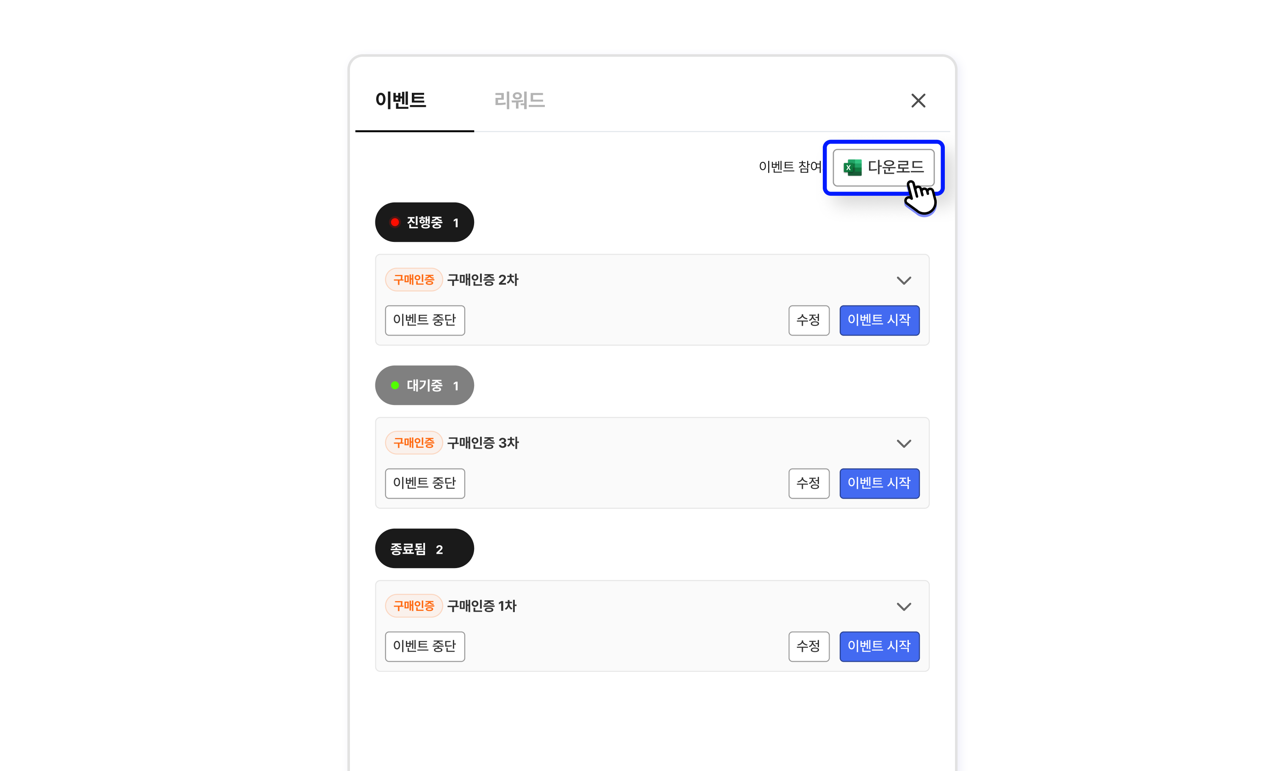Screen dimensions: 1288x771
Task: Expand the 구매인증 1차 event chevron
Action: [x=904, y=606]
